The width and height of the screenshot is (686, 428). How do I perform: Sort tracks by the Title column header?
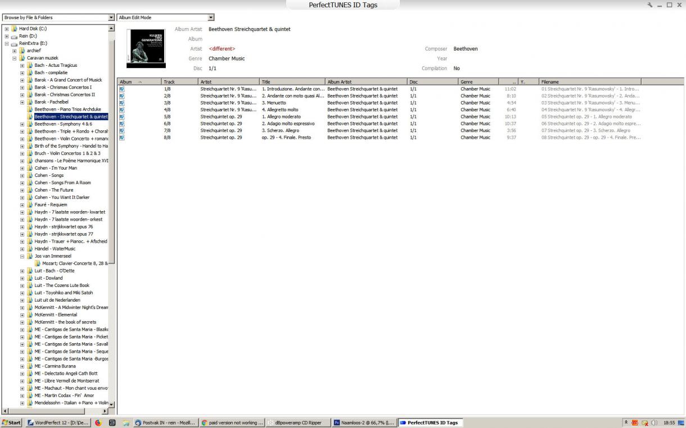(292, 81)
